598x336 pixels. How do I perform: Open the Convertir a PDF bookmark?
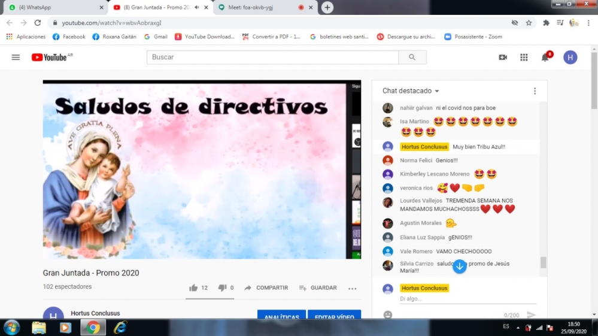272,37
